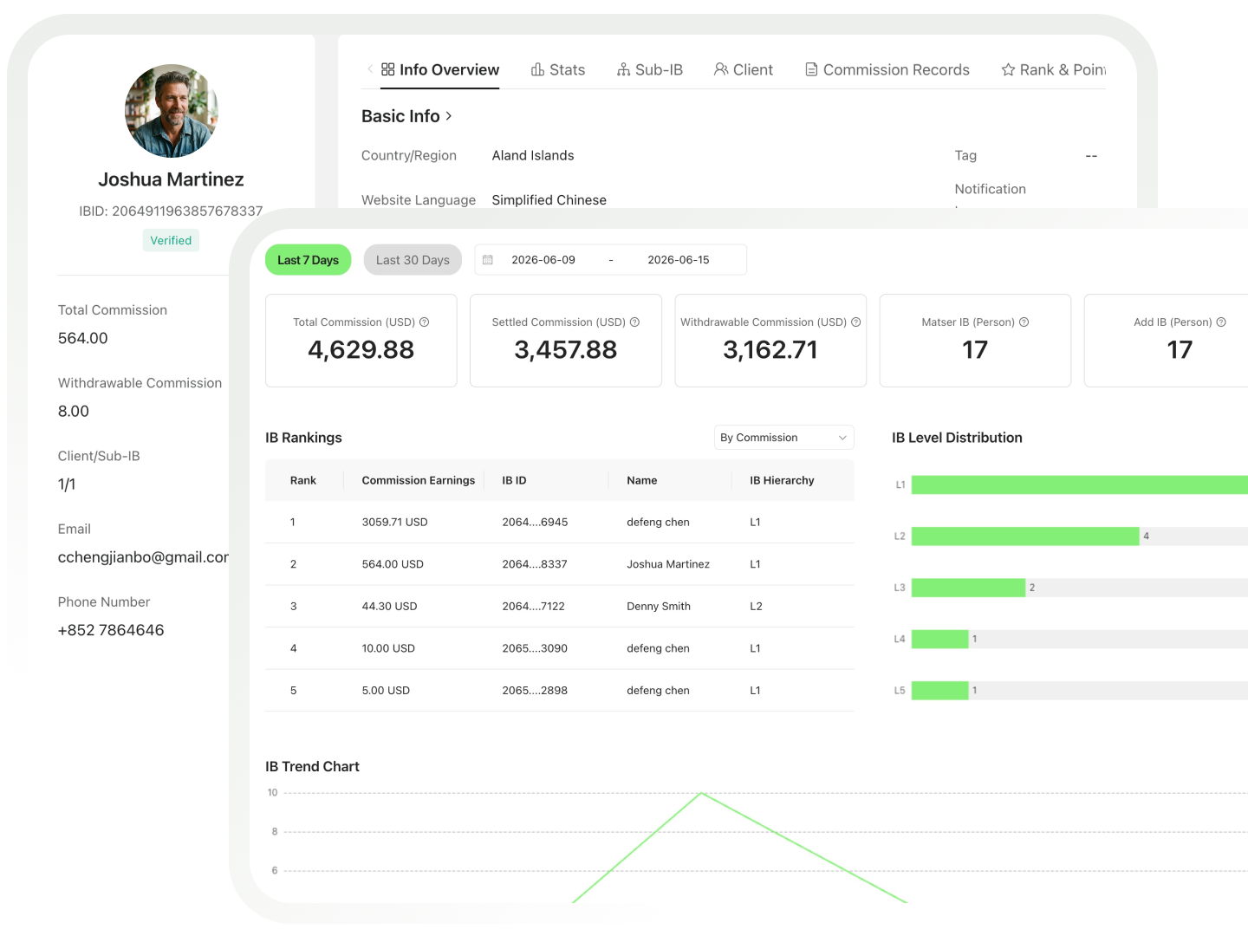Click help icon next to Settled Commission (USD)

pyautogui.click(x=634, y=322)
